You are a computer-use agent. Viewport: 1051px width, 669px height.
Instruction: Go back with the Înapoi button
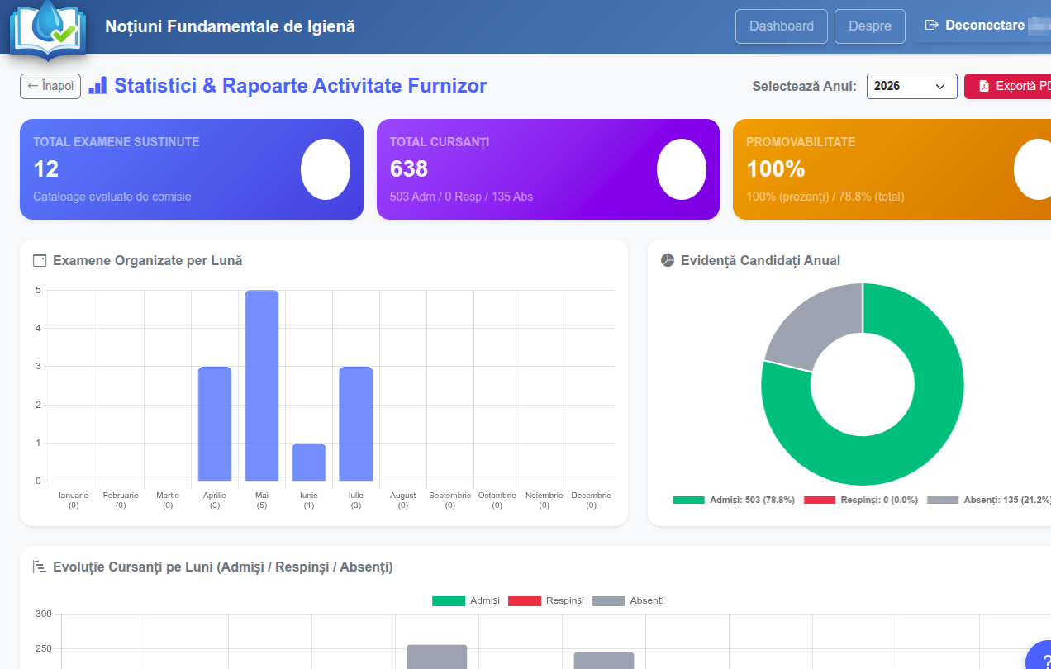pos(50,86)
